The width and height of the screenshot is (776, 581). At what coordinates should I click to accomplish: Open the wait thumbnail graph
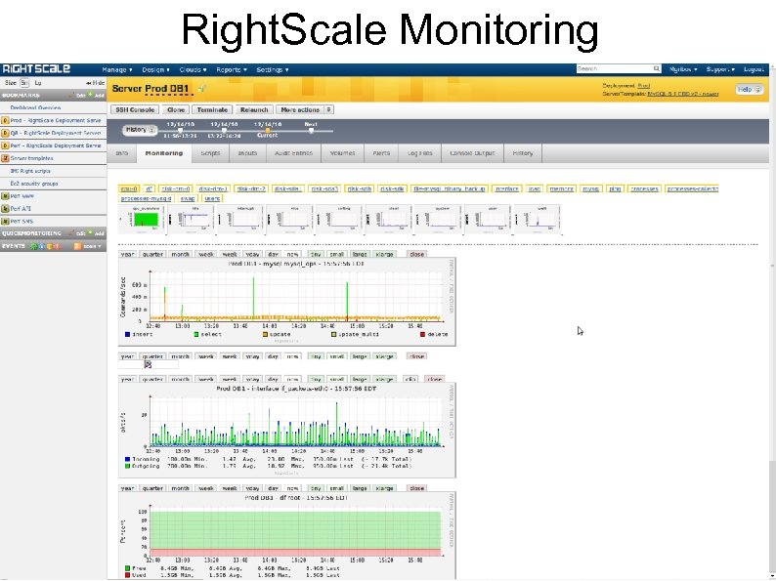coord(538,218)
